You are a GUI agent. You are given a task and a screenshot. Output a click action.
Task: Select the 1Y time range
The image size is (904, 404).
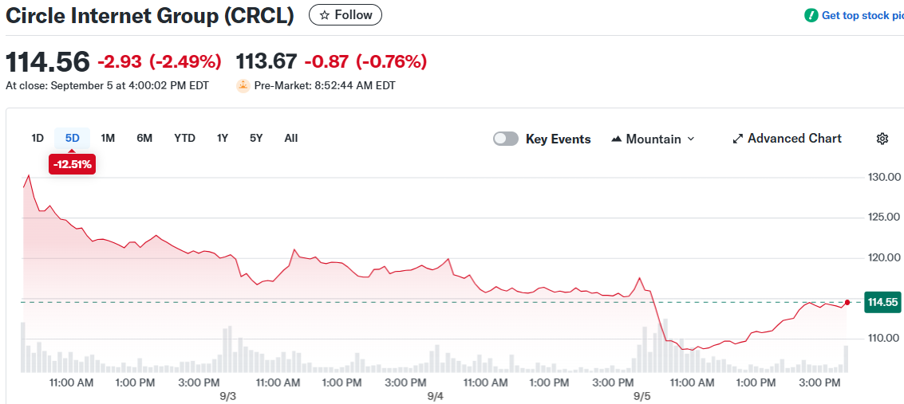click(223, 138)
